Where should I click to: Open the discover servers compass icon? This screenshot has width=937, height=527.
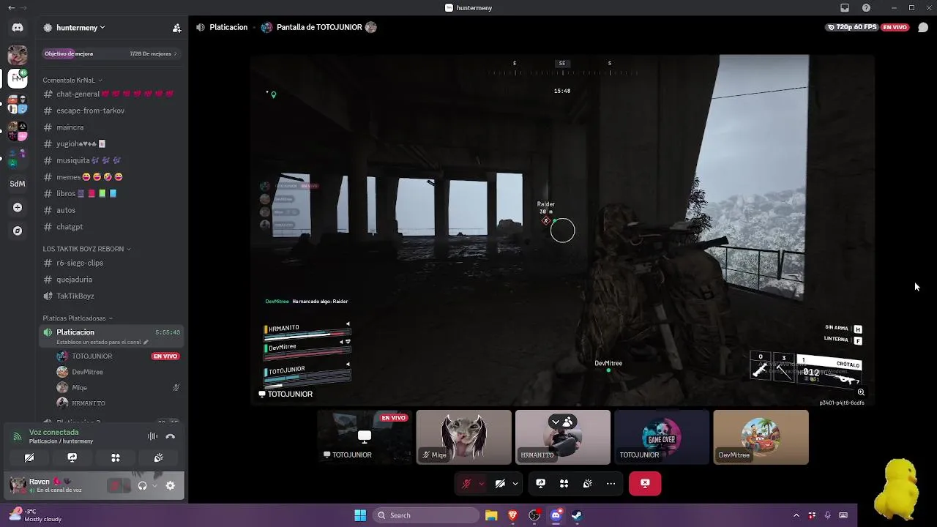pos(18,231)
